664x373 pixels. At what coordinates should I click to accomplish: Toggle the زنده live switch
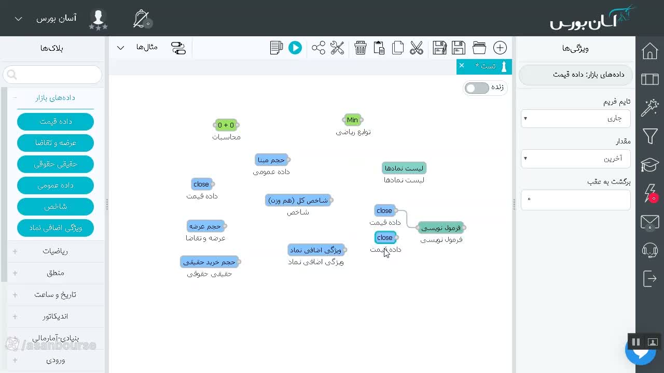477,88
